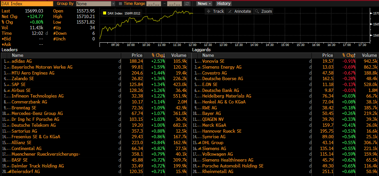Select Daimler Truck Holding AG

[38, 166]
